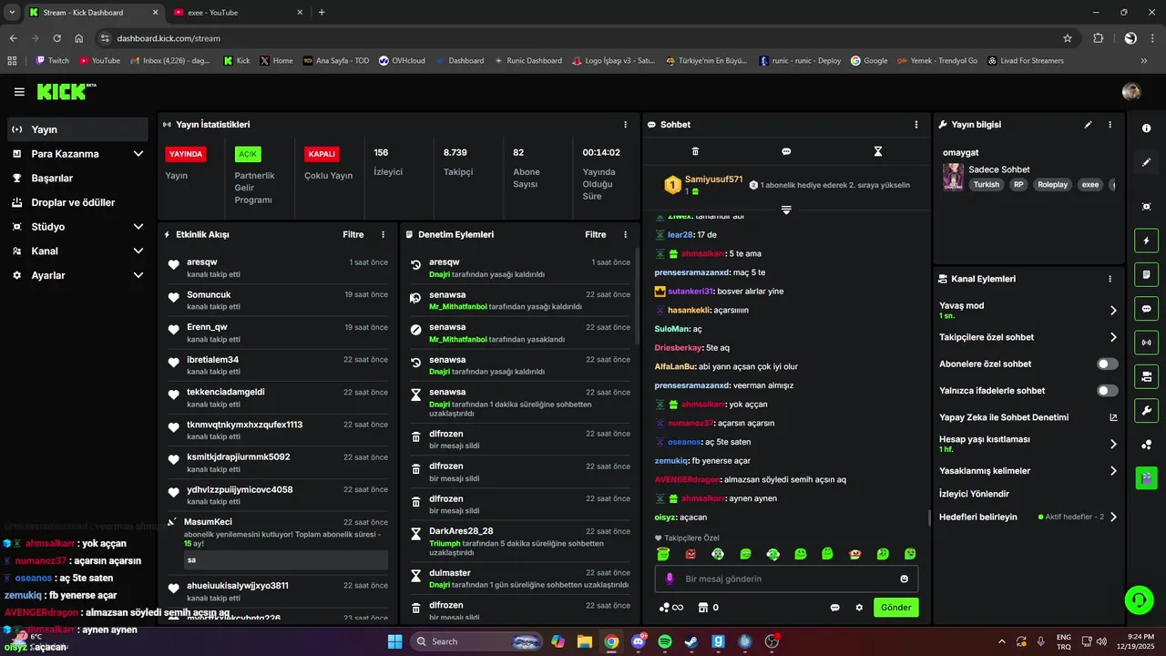Click the broadcast signal icon in right toolbar
Image resolution: width=1166 pixels, height=656 pixels.
tap(1146, 343)
